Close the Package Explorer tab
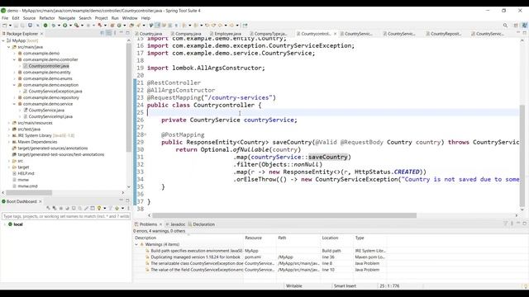 [x=41, y=34]
